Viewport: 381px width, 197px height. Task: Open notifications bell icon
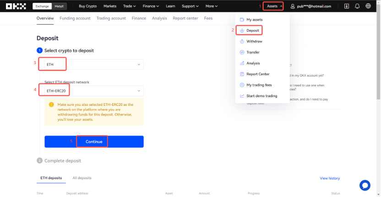pyautogui.click(x=357, y=6)
